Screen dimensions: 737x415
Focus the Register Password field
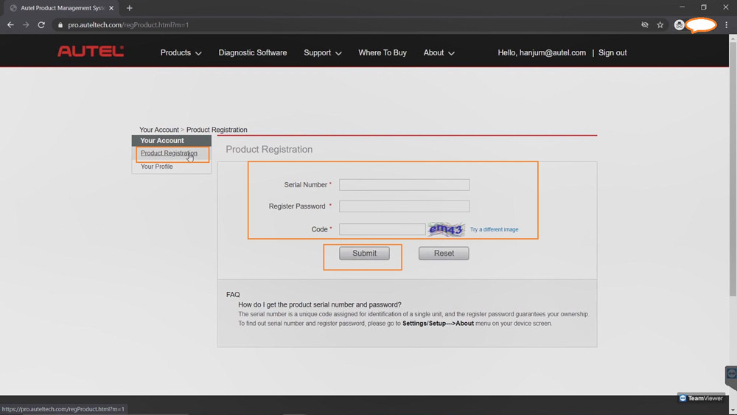click(404, 206)
